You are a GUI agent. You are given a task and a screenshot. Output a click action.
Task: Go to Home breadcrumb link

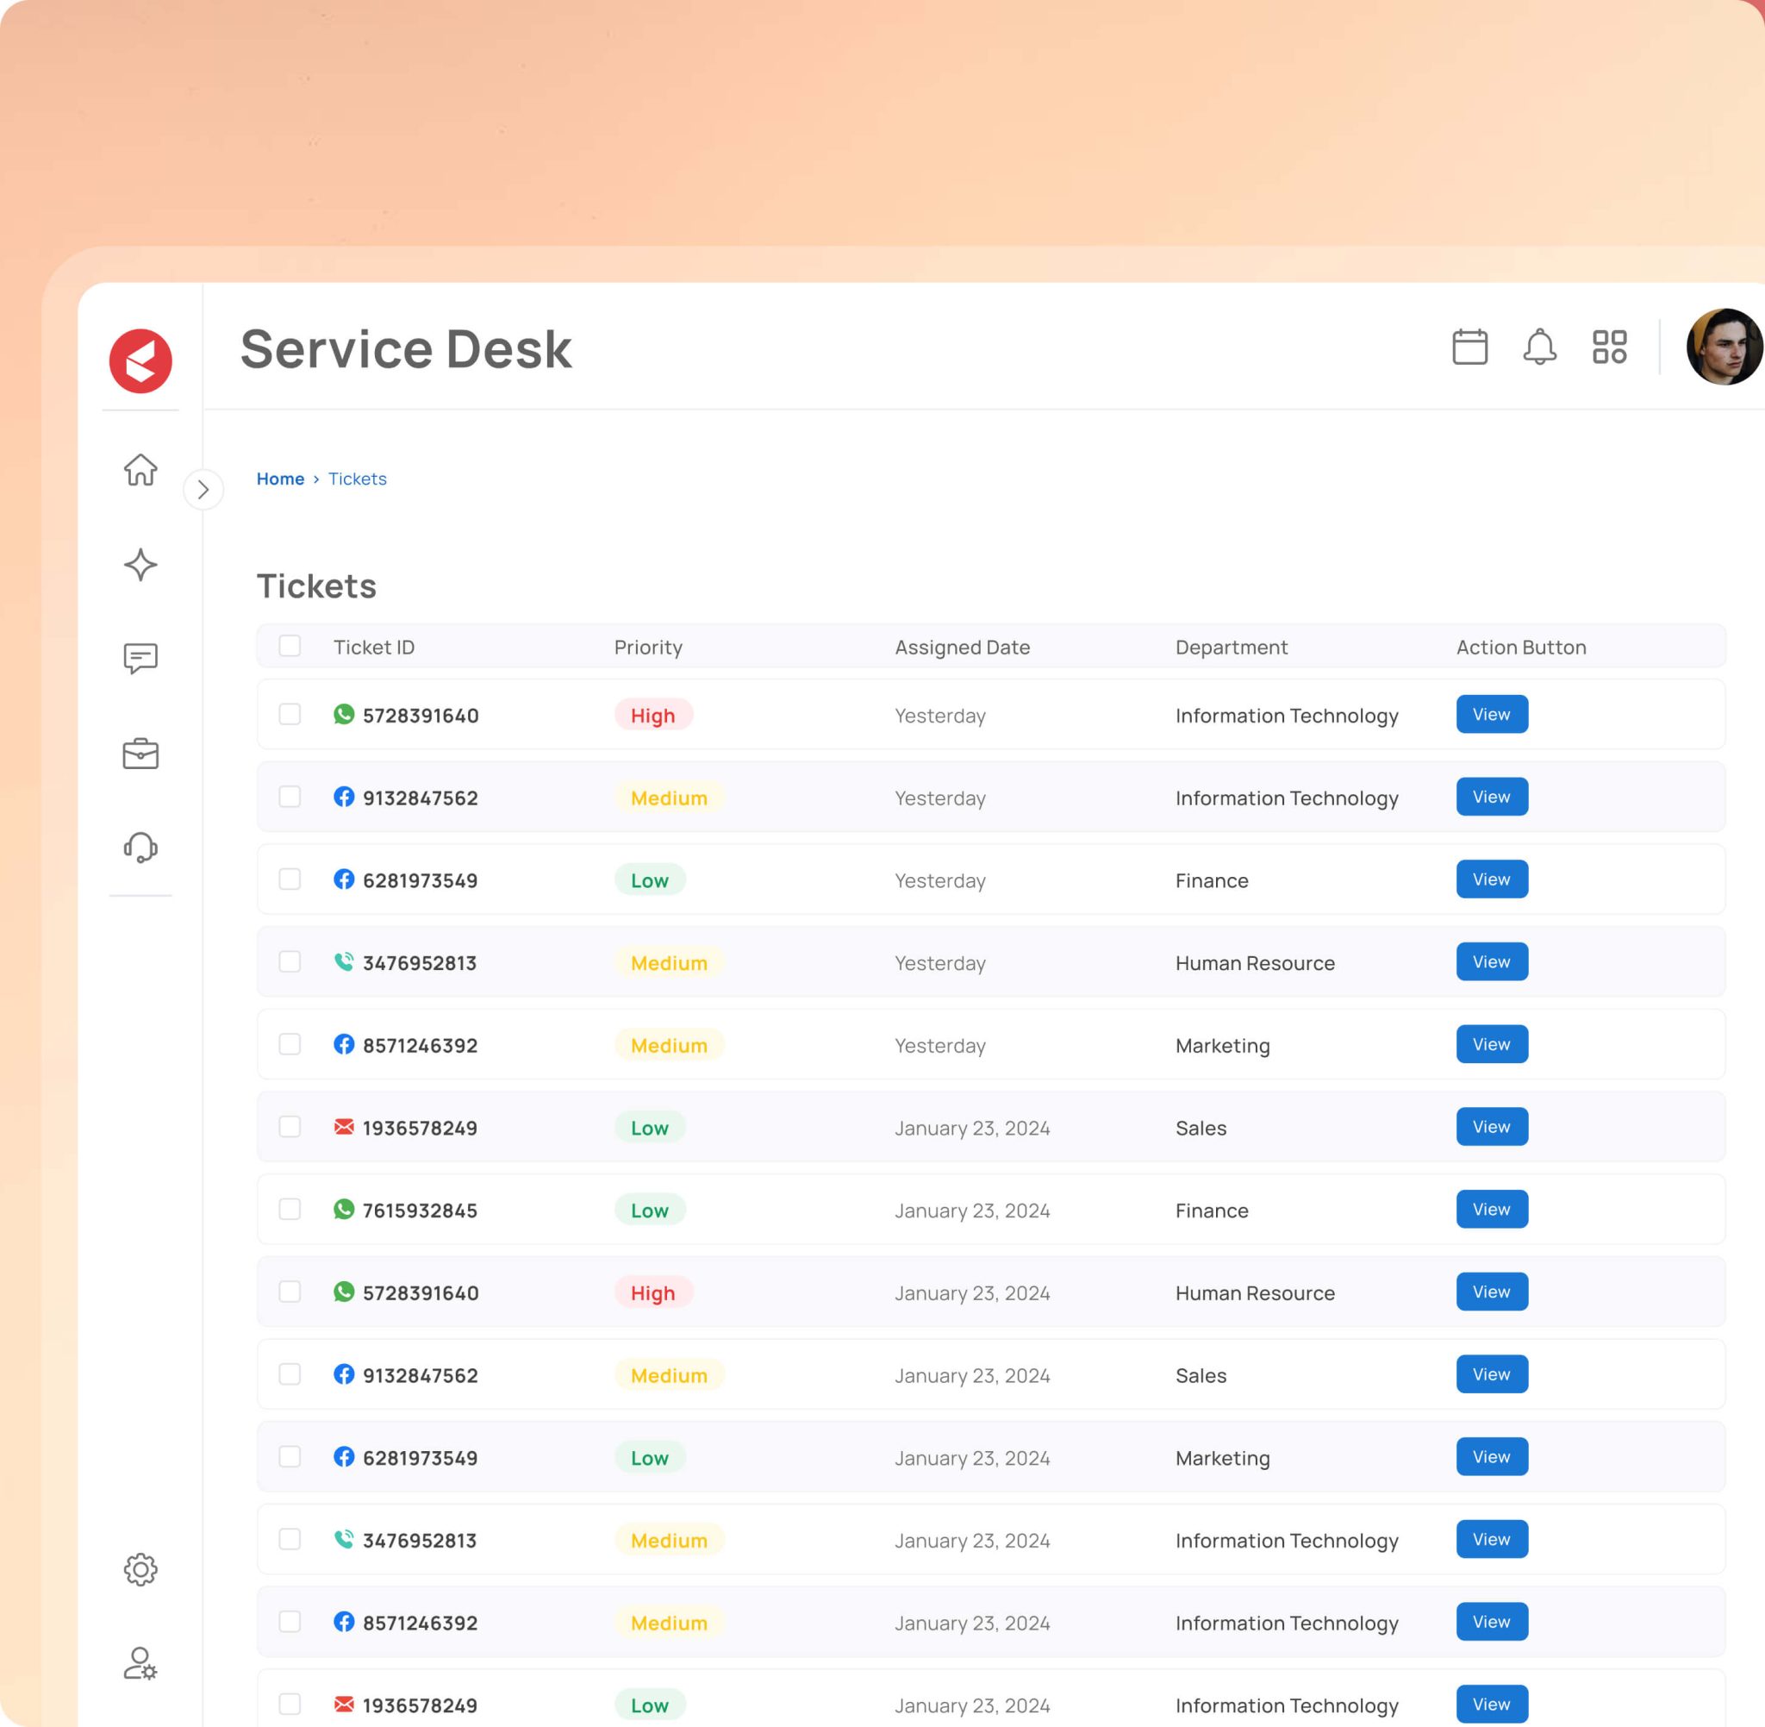click(x=280, y=479)
